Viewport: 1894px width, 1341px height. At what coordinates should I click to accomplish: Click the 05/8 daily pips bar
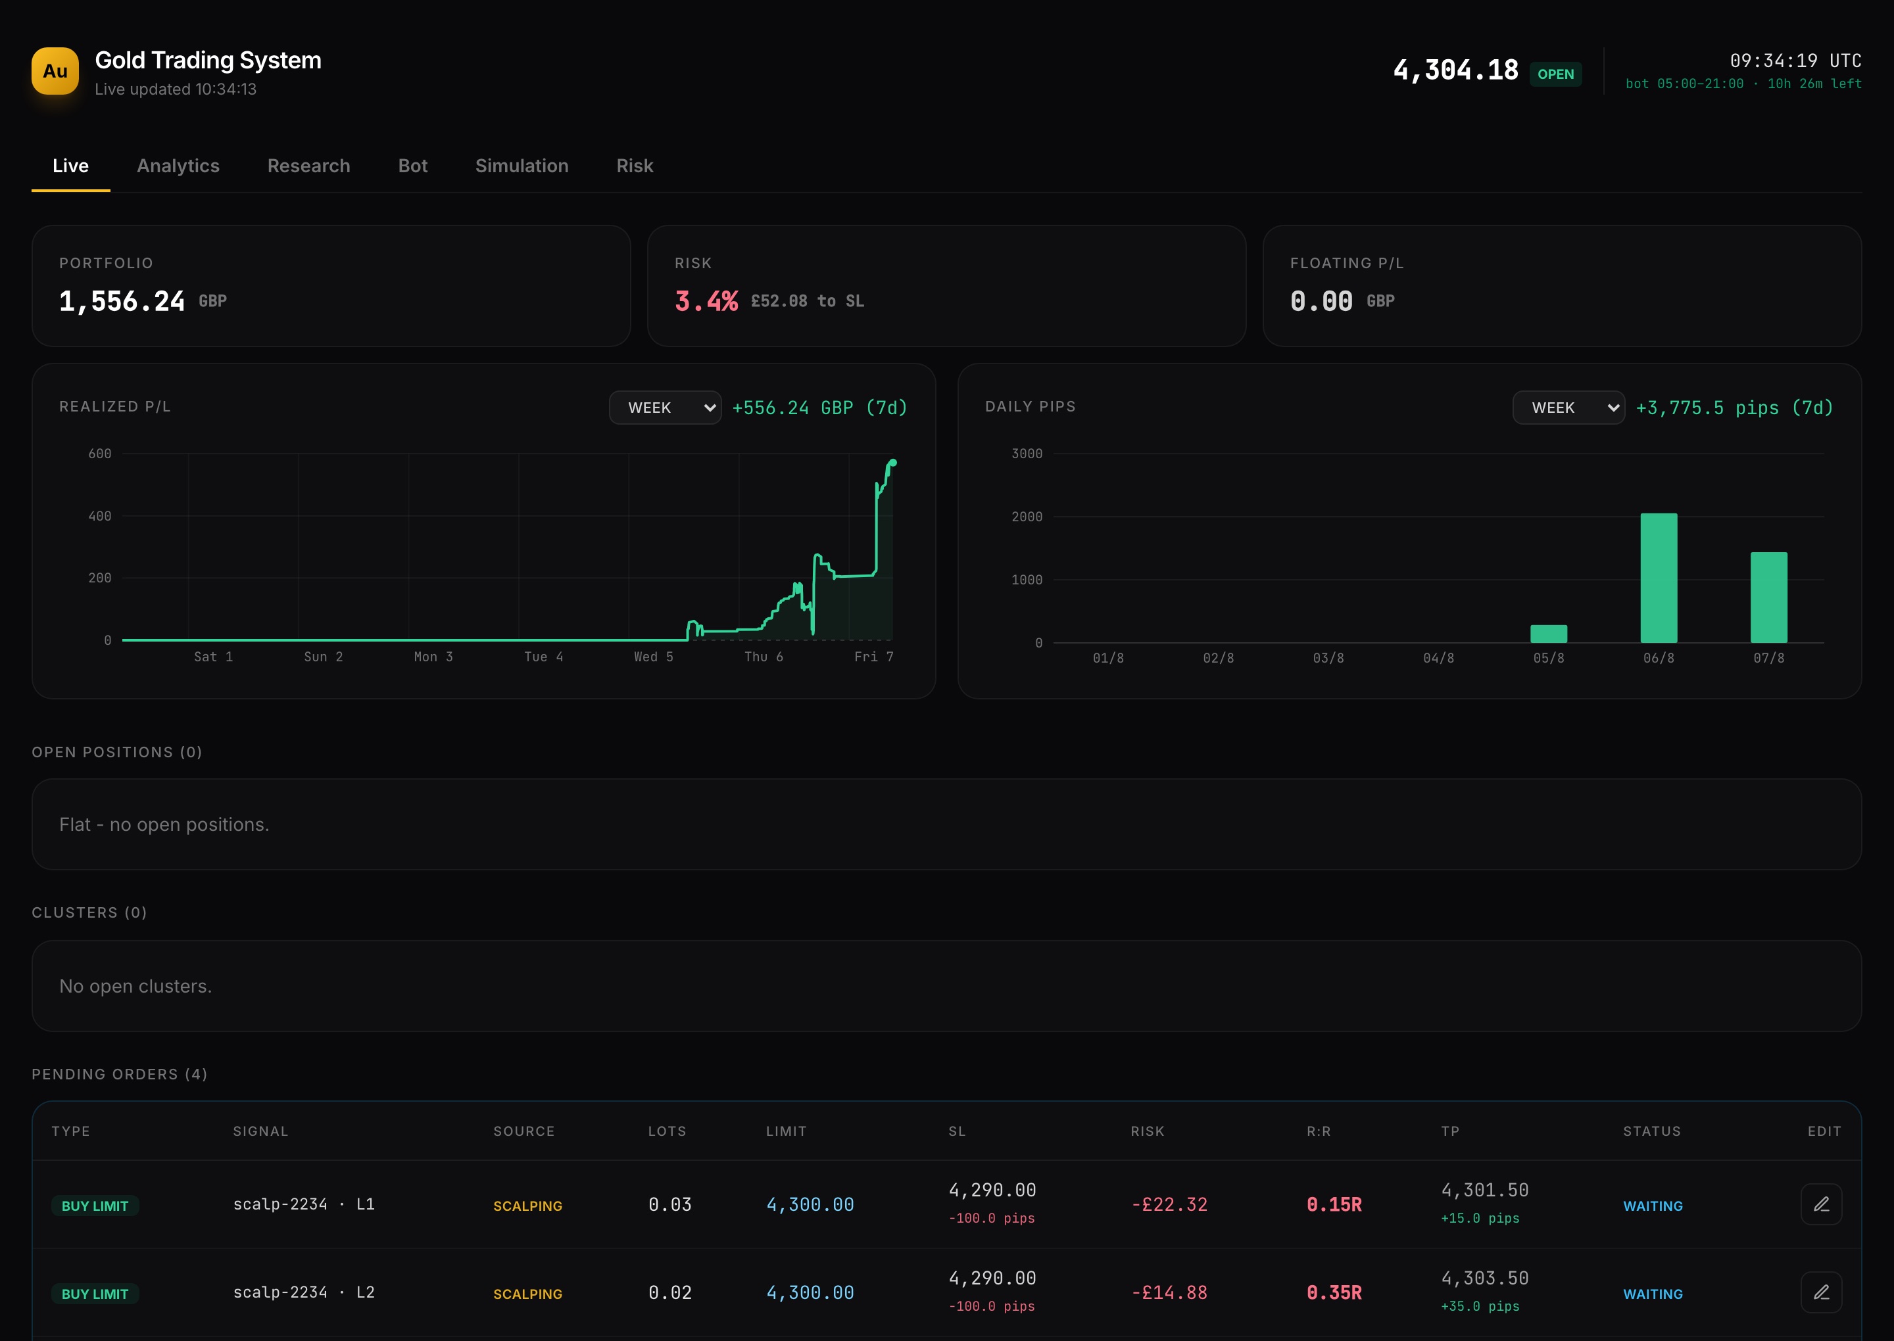coord(1549,634)
